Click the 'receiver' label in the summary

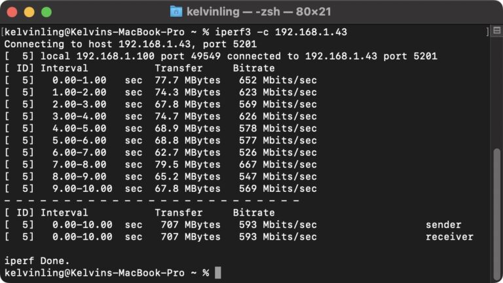click(x=449, y=236)
